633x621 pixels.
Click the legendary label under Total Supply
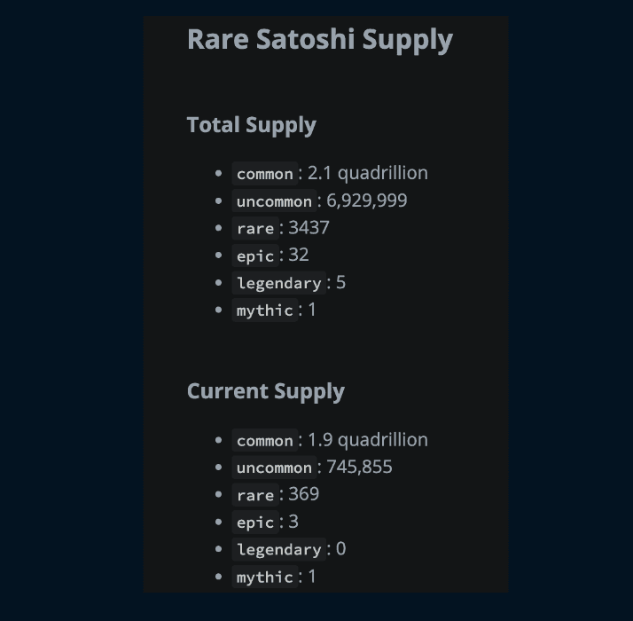coord(278,283)
